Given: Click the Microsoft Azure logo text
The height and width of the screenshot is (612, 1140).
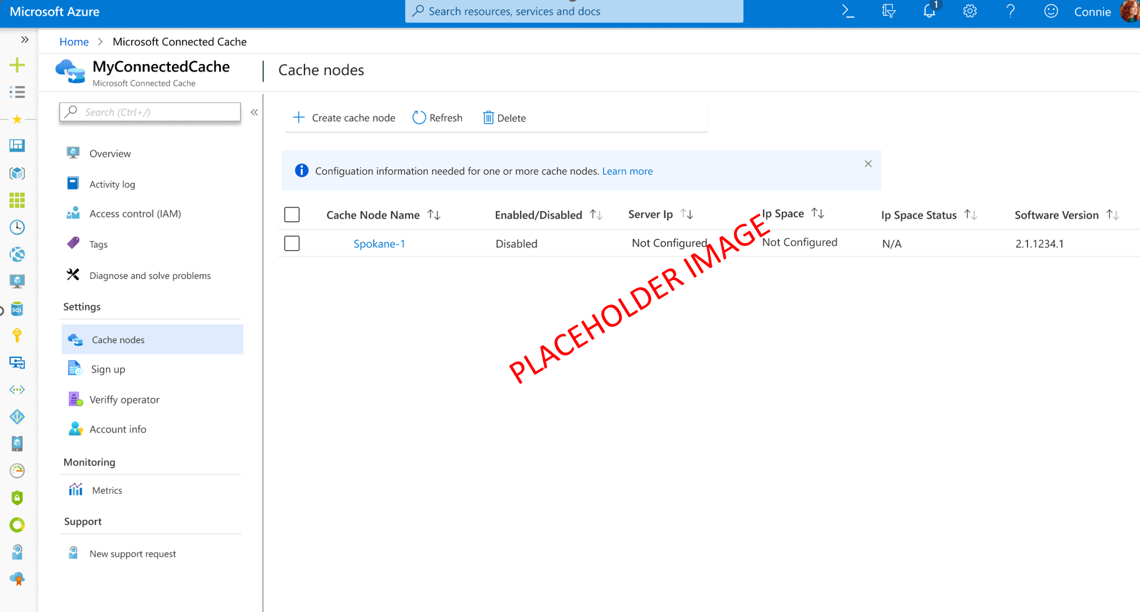Looking at the screenshot, I should click(55, 12).
